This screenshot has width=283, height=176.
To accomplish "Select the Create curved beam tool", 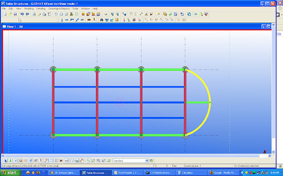I will coord(77,20).
